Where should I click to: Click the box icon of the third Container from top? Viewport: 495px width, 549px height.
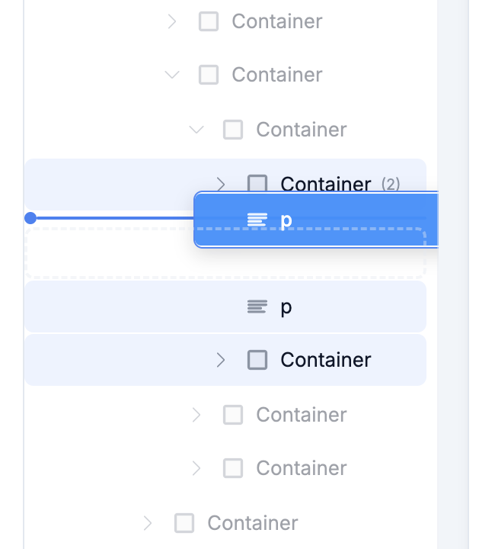pos(232,130)
